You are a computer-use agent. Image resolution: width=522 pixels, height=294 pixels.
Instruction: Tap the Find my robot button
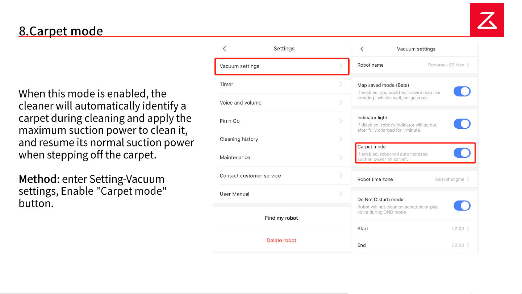click(x=282, y=218)
